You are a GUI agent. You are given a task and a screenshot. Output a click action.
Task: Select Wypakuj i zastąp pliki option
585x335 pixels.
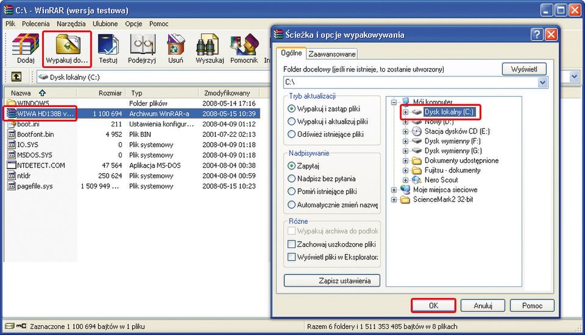(x=292, y=109)
